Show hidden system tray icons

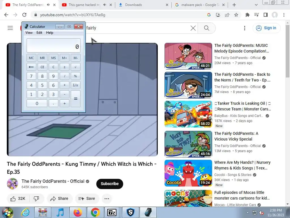pyautogui.click(x=248, y=213)
